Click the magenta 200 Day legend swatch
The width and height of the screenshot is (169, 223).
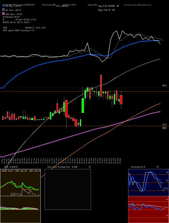tap(3, 14)
